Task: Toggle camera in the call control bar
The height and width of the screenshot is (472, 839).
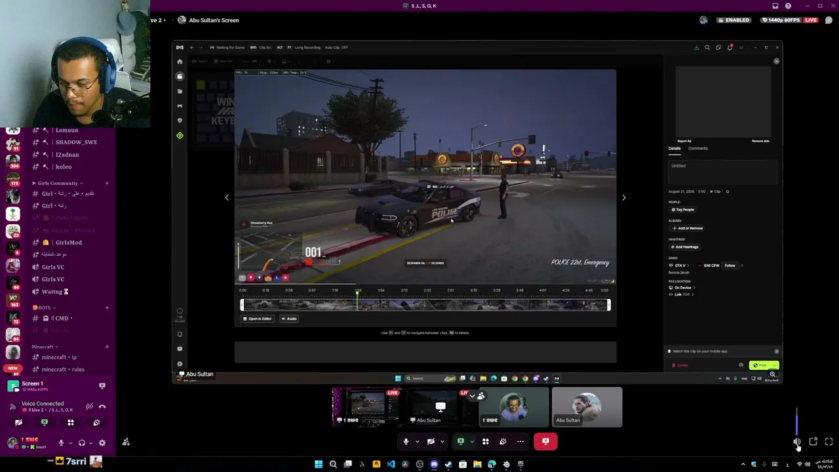Action: [x=431, y=442]
